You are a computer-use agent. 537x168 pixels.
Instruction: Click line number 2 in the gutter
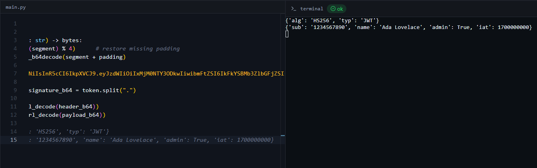pyautogui.click(x=15, y=32)
